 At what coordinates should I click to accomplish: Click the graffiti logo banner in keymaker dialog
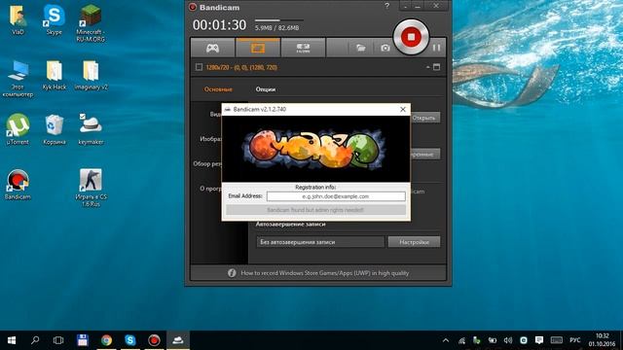tap(315, 149)
